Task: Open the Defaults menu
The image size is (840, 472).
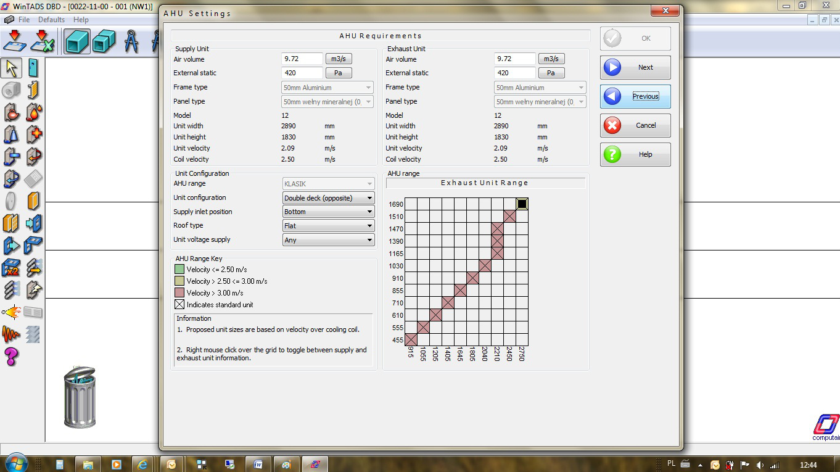Action: pyautogui.click(x=51, y=20)
